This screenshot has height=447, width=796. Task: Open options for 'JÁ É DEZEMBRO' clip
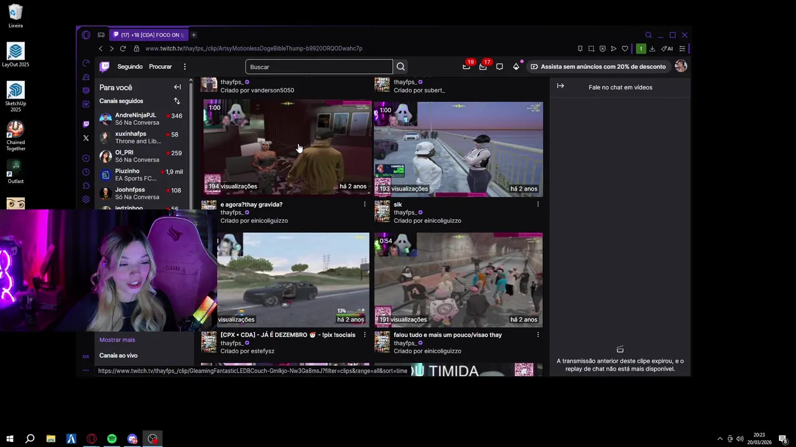365,335
